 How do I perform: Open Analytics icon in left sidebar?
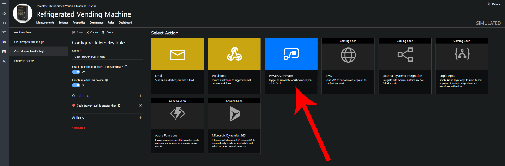[x=4, y=42]
